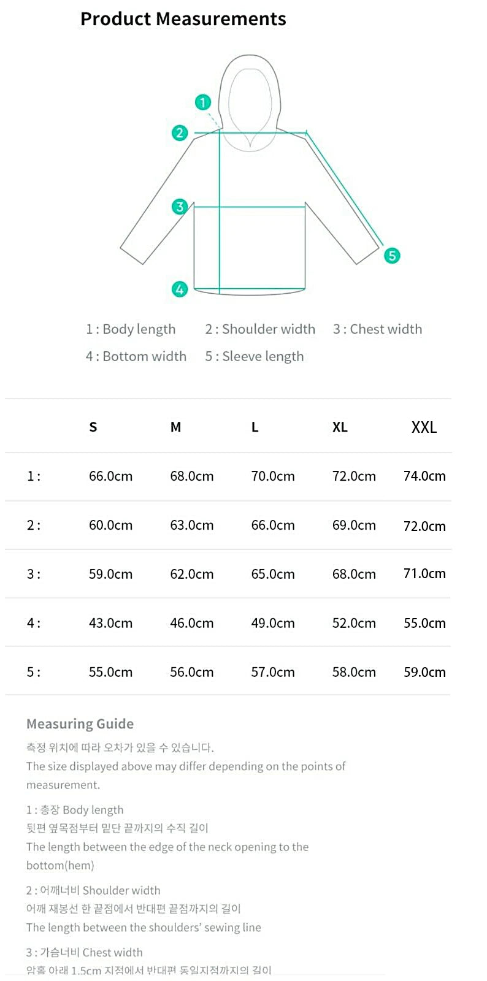This screenshot has width=487, height=981.
Task: Select the green number 3 marker
Action: 179,207
